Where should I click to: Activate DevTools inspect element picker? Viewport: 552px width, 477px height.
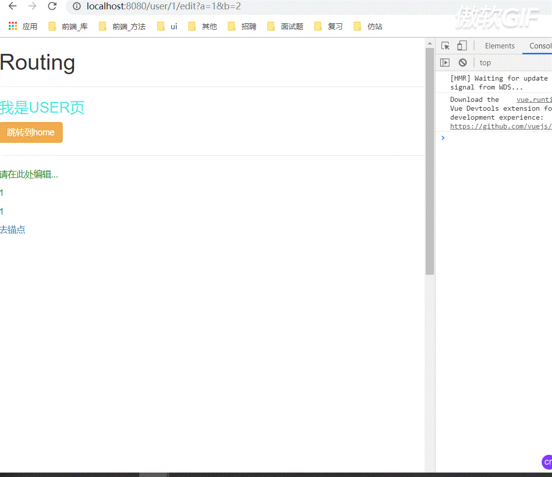(x=445, y=46)
